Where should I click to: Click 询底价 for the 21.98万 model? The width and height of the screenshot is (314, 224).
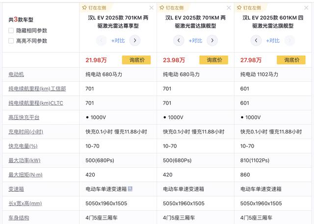click(x=136, y=60)
